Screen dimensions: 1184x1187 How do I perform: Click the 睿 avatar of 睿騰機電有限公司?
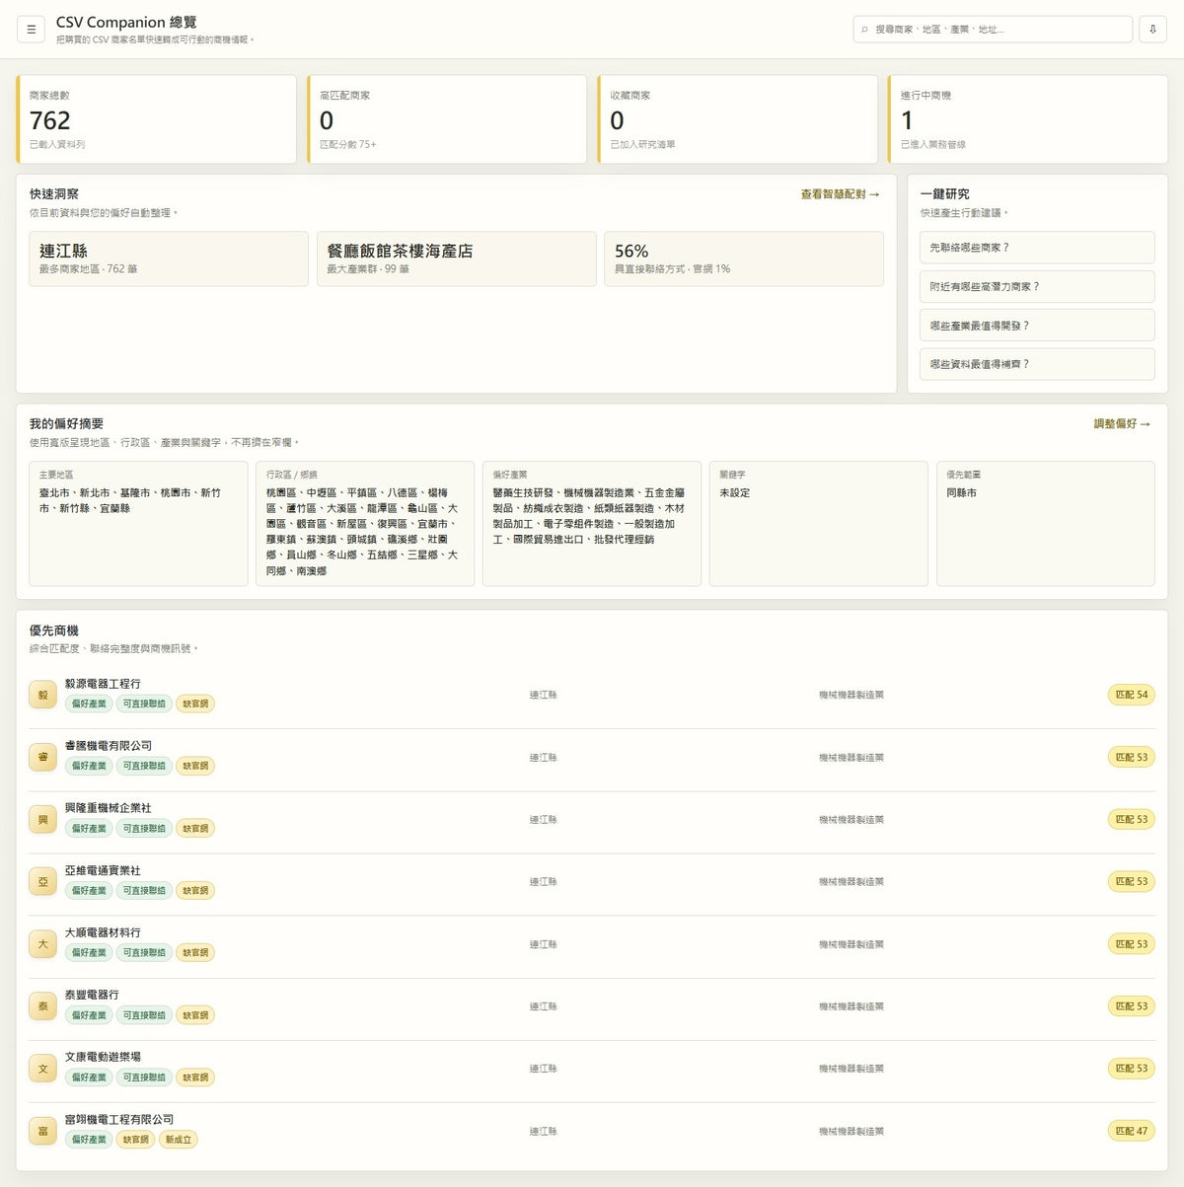(42, 757)
